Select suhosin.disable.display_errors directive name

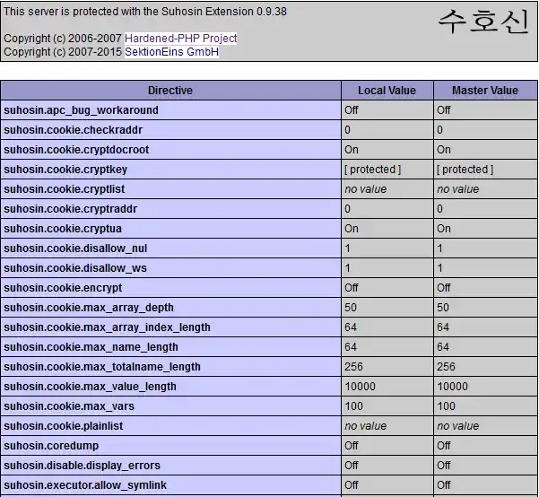click(83, 466)
